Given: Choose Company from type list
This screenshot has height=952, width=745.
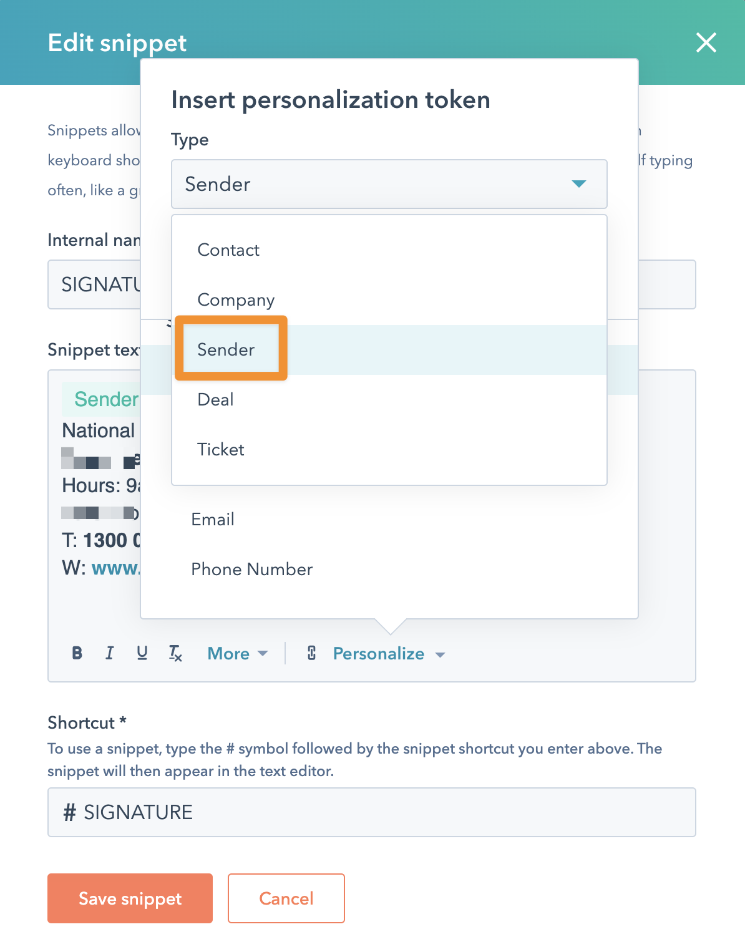Looking at the screenshot, I should click(236, 300).
